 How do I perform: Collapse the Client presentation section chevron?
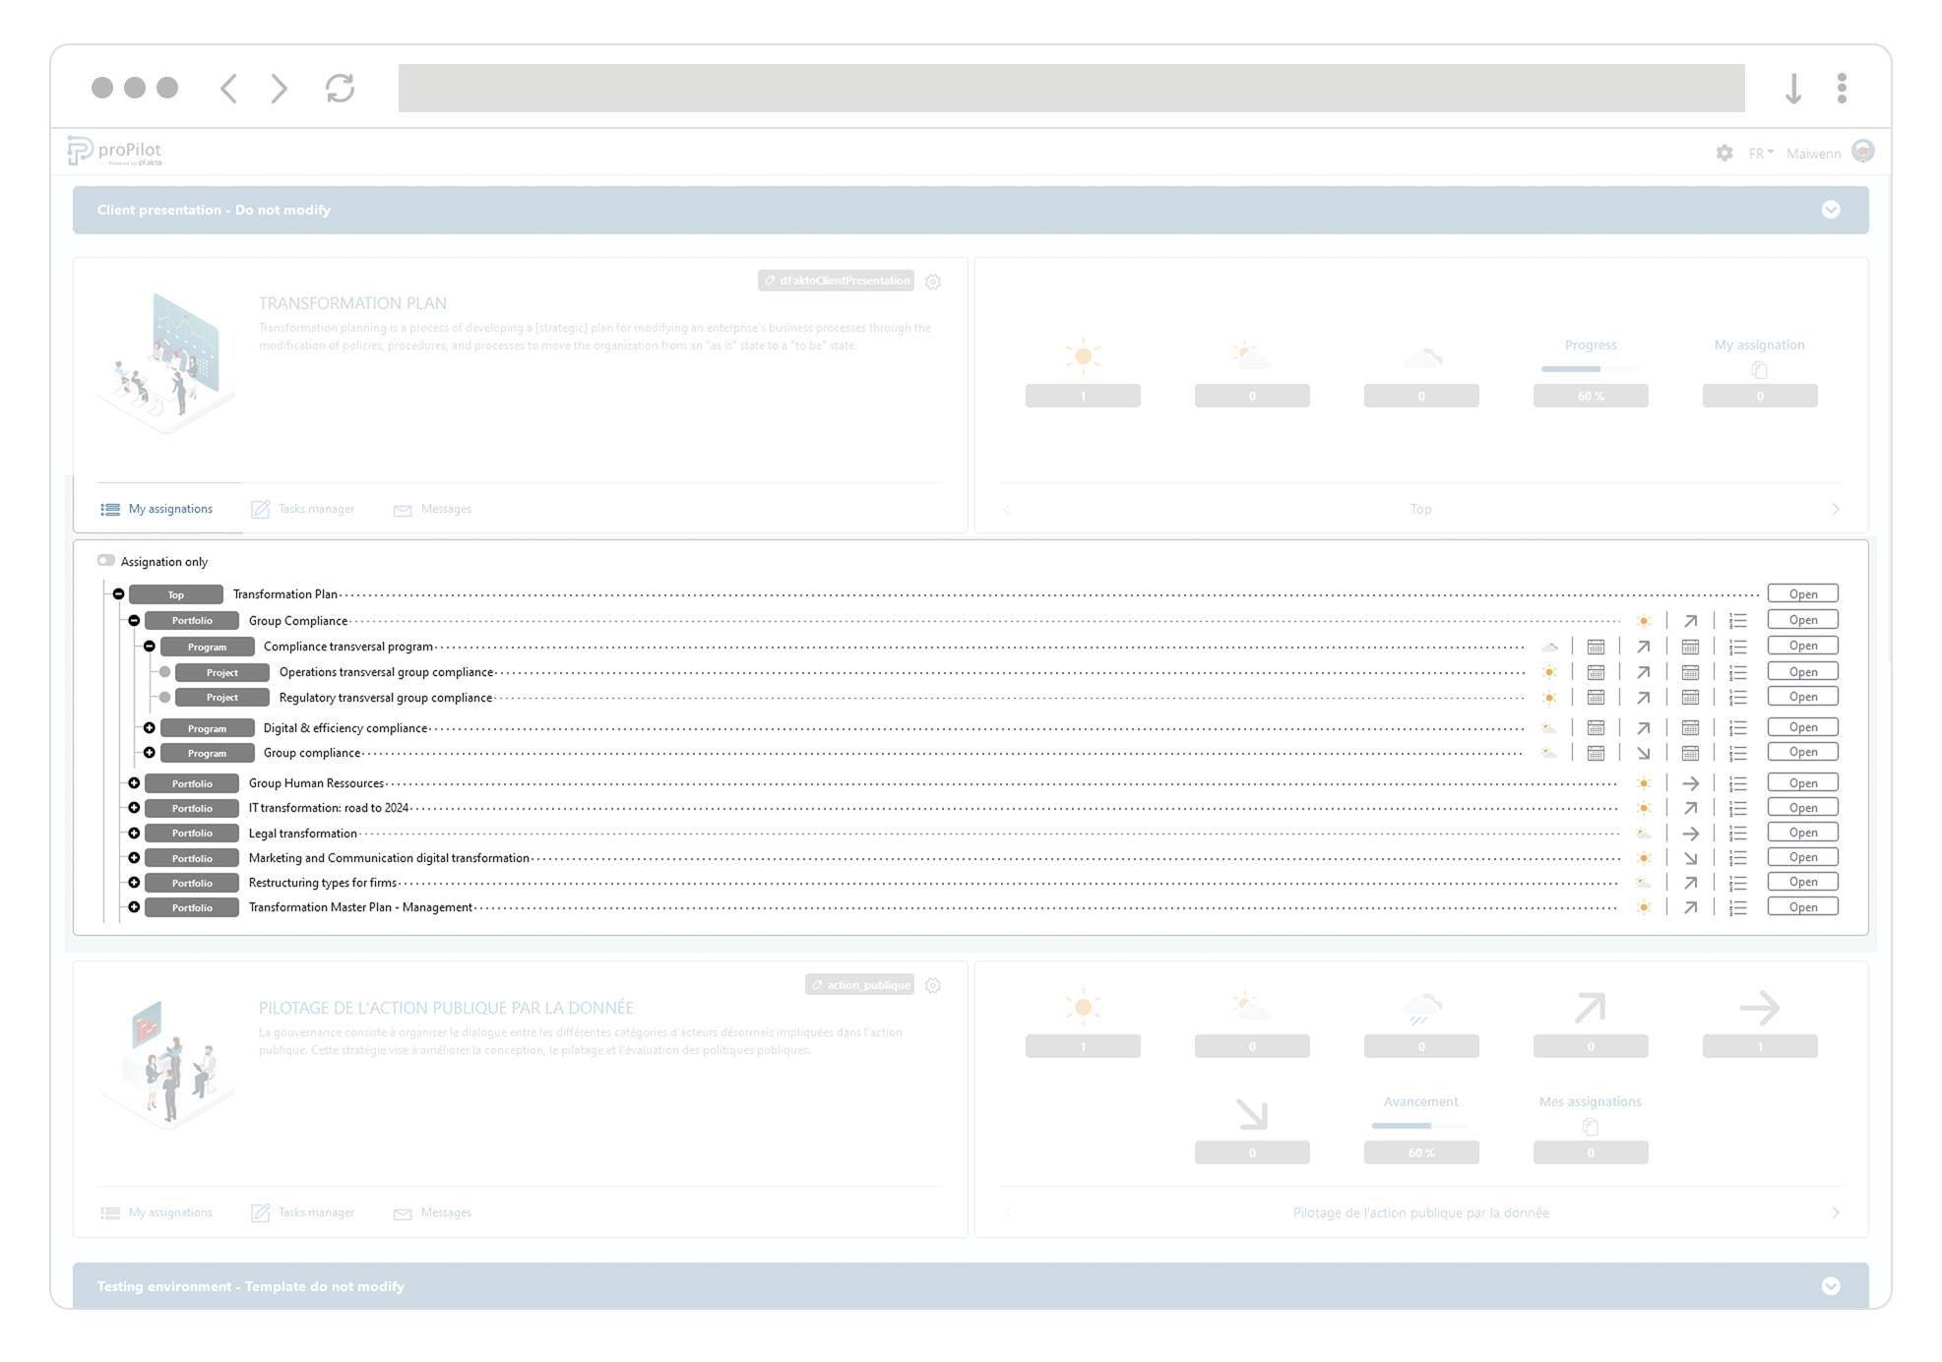[x=1830, y=210]
